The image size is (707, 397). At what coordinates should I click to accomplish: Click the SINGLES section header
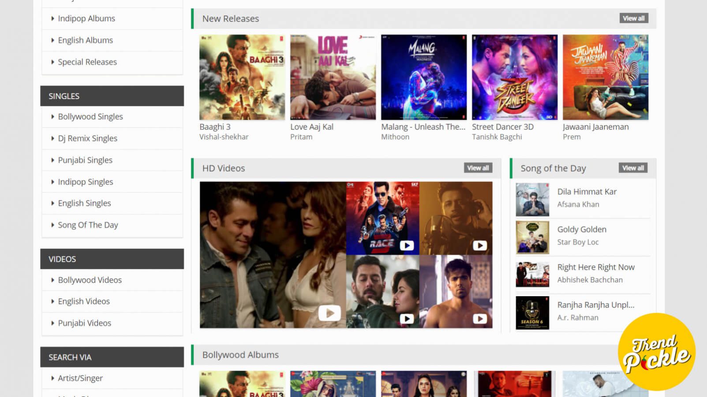coord(112,96)
